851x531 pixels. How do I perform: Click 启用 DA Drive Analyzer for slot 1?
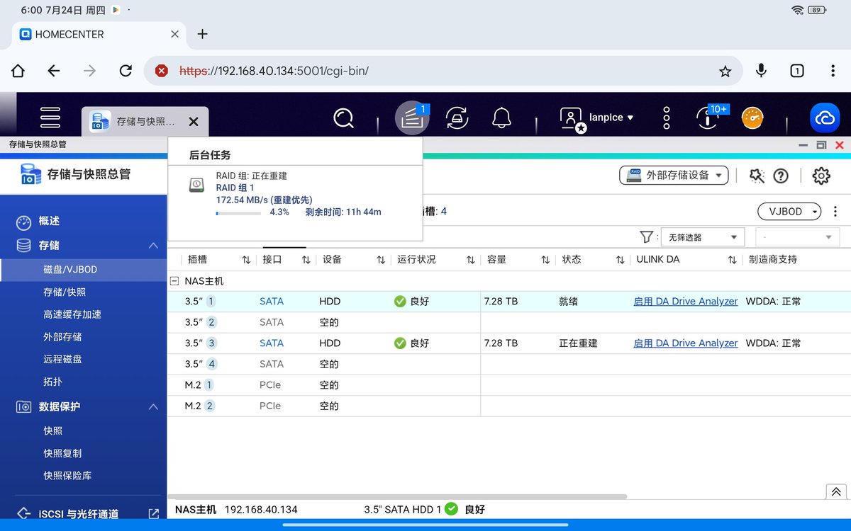(x=685, y=301)
